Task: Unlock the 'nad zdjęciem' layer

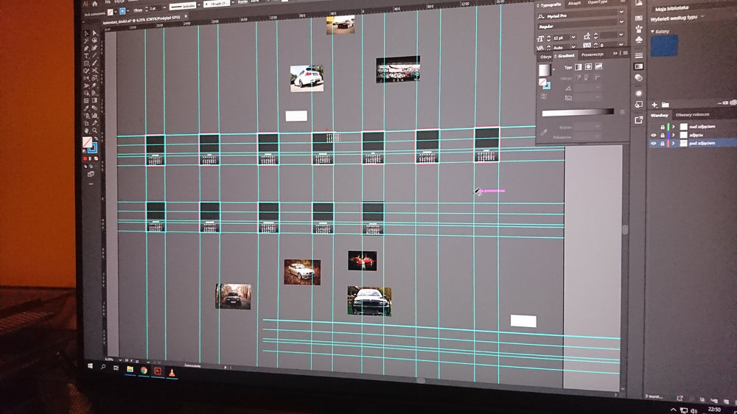Action: [663, 127]
